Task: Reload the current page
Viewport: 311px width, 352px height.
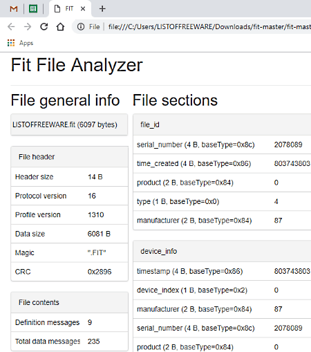Action: 44,27
